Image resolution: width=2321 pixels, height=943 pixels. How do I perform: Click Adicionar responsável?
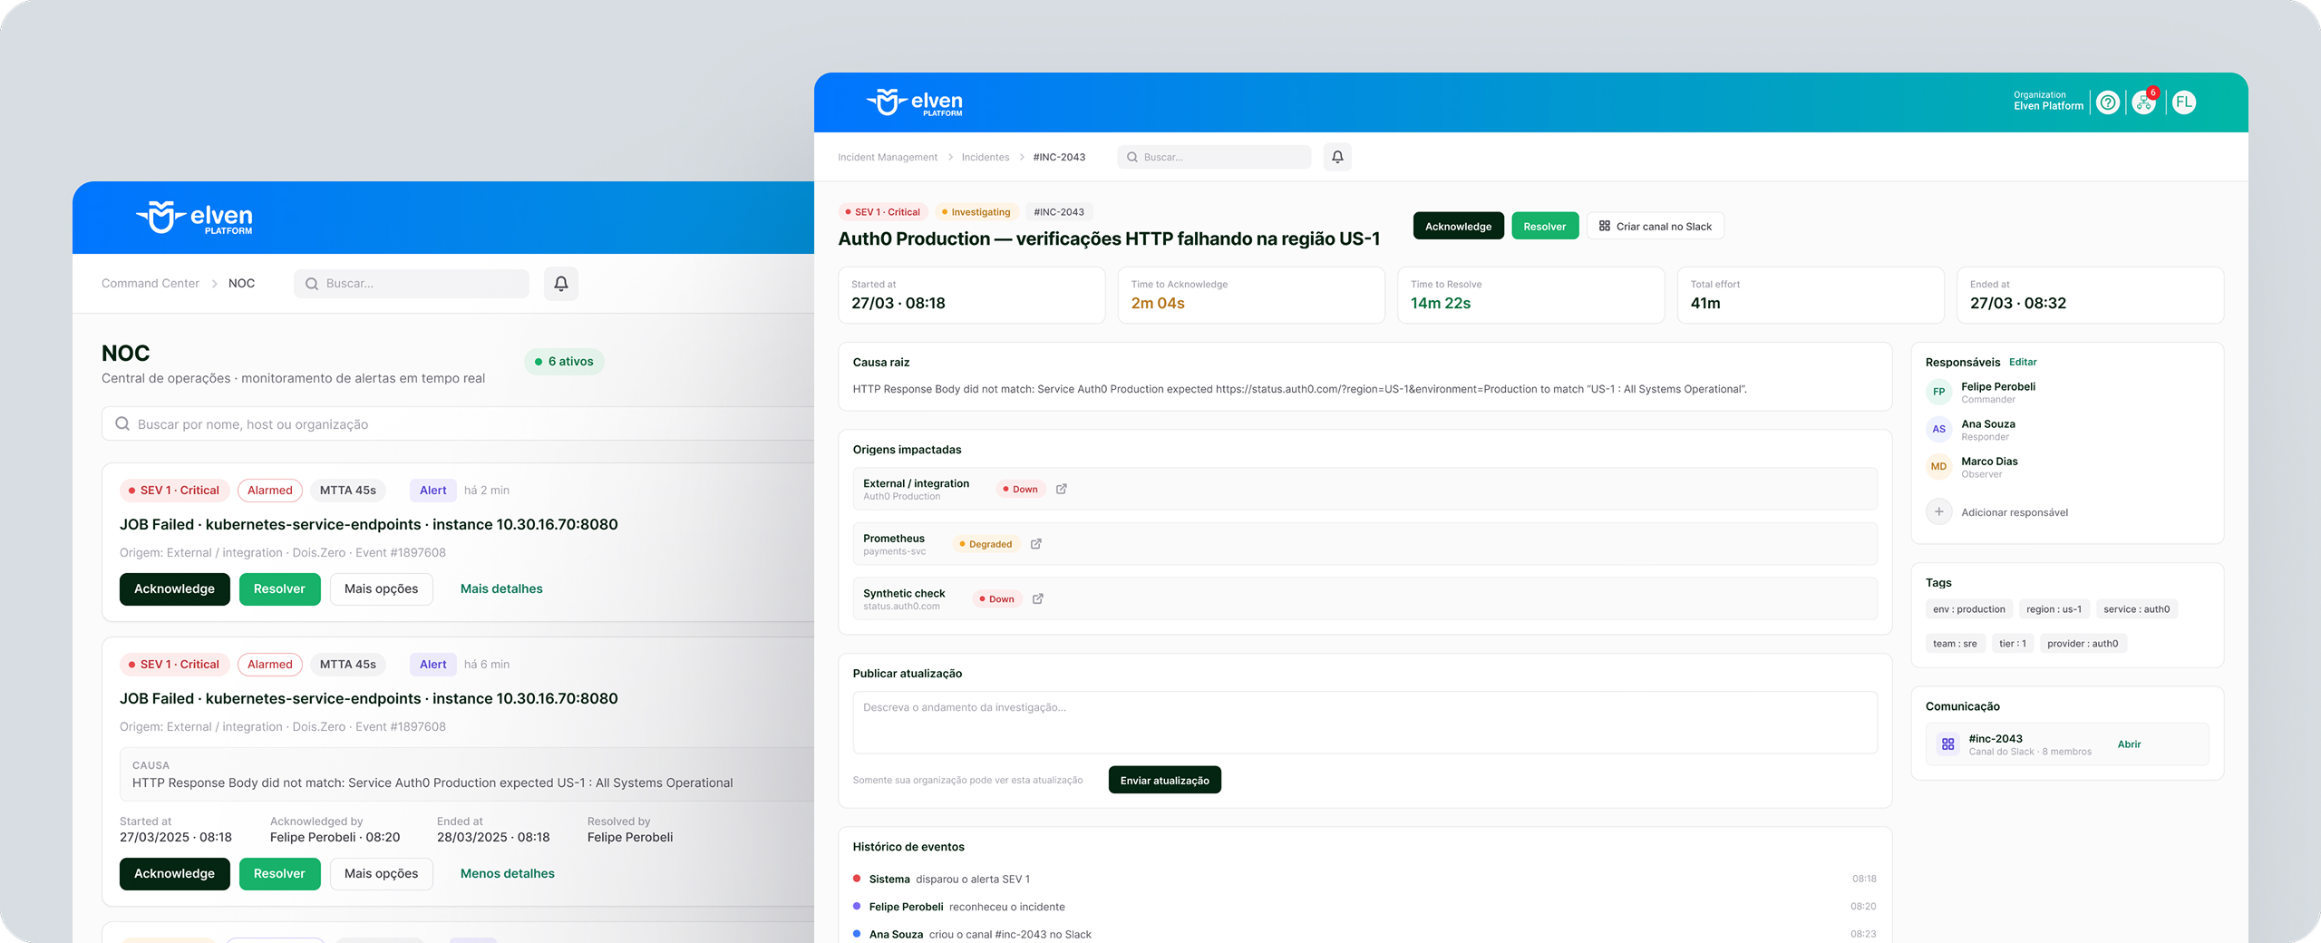point(2015,512)
